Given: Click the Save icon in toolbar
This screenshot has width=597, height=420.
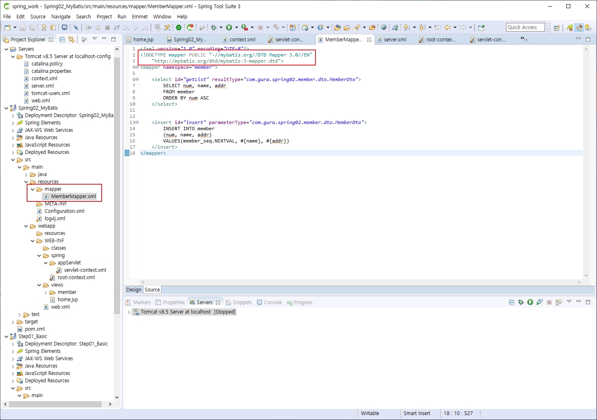Looking at the screenshot, I should (x=23, y=27).
